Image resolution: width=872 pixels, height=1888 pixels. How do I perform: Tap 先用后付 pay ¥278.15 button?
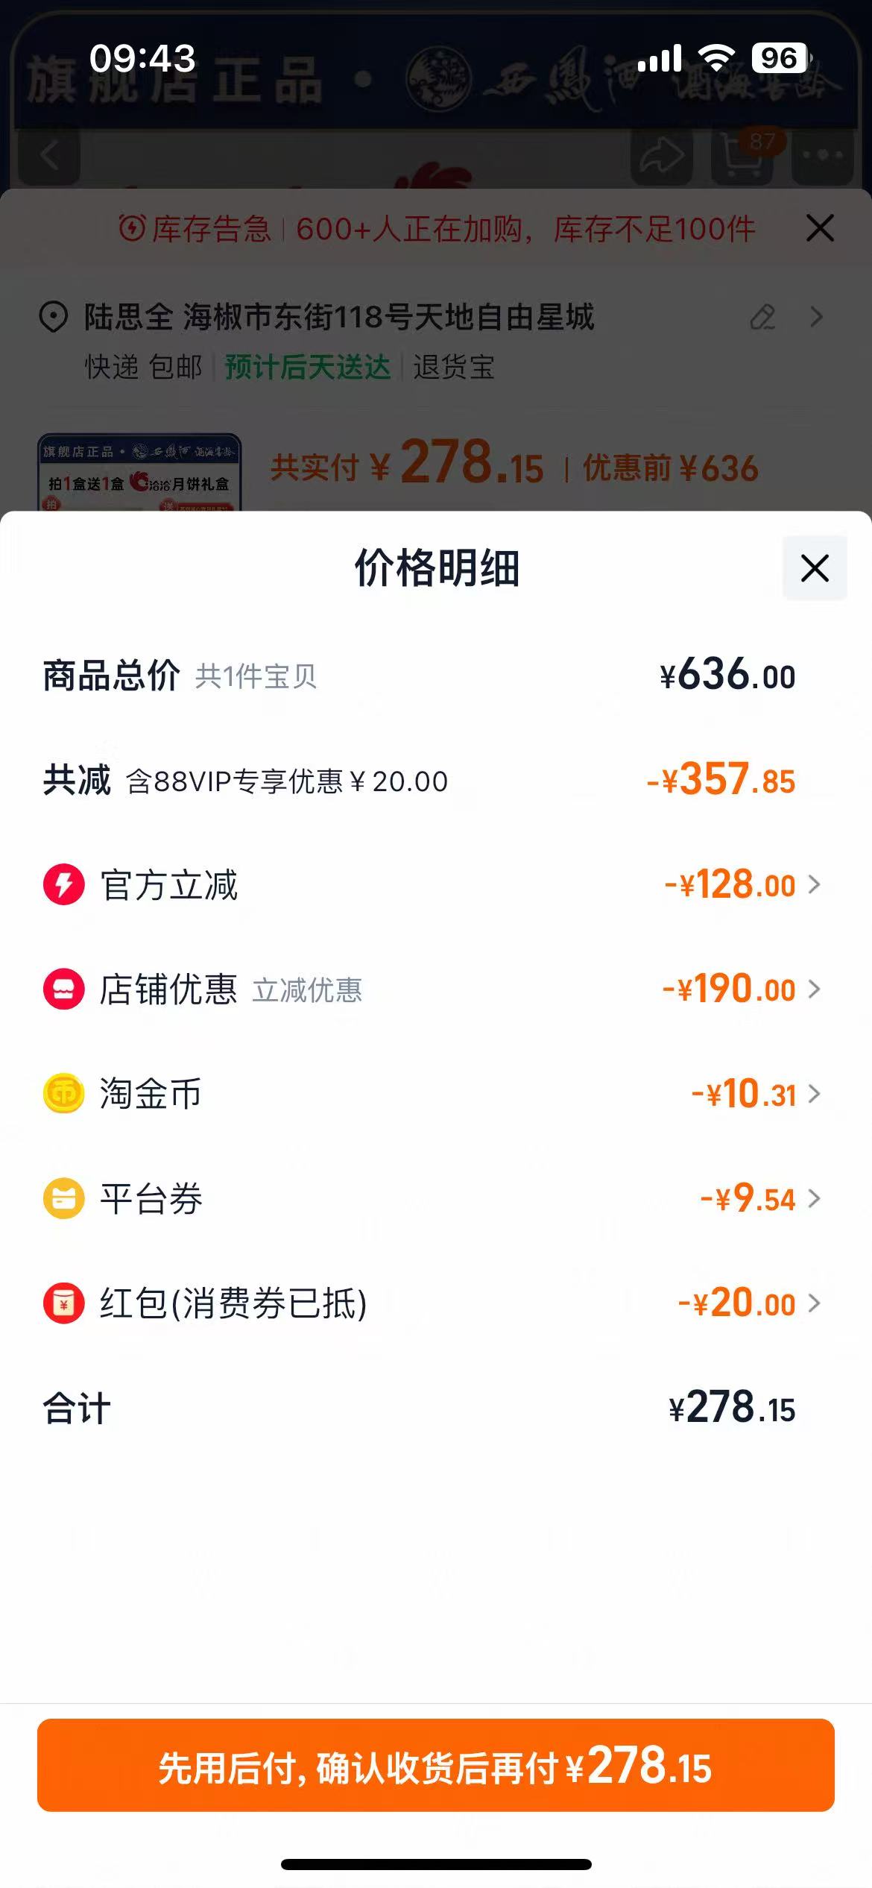[436, 1765]
